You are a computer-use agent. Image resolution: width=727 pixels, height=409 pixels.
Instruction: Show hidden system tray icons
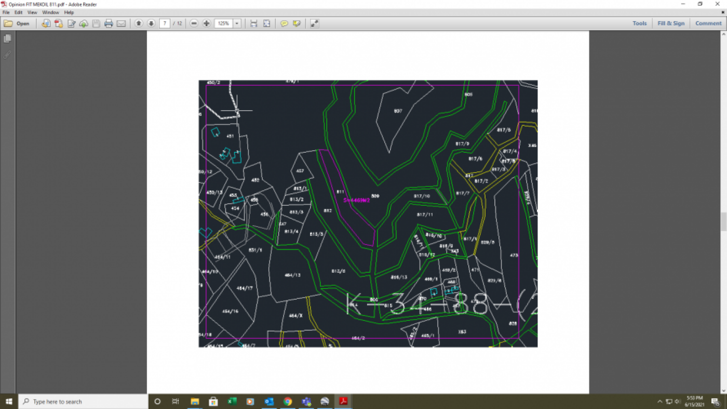coord(659,401)
